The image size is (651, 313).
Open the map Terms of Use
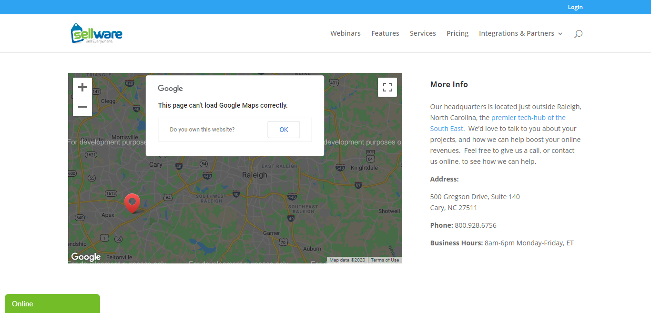coord(385,260)
